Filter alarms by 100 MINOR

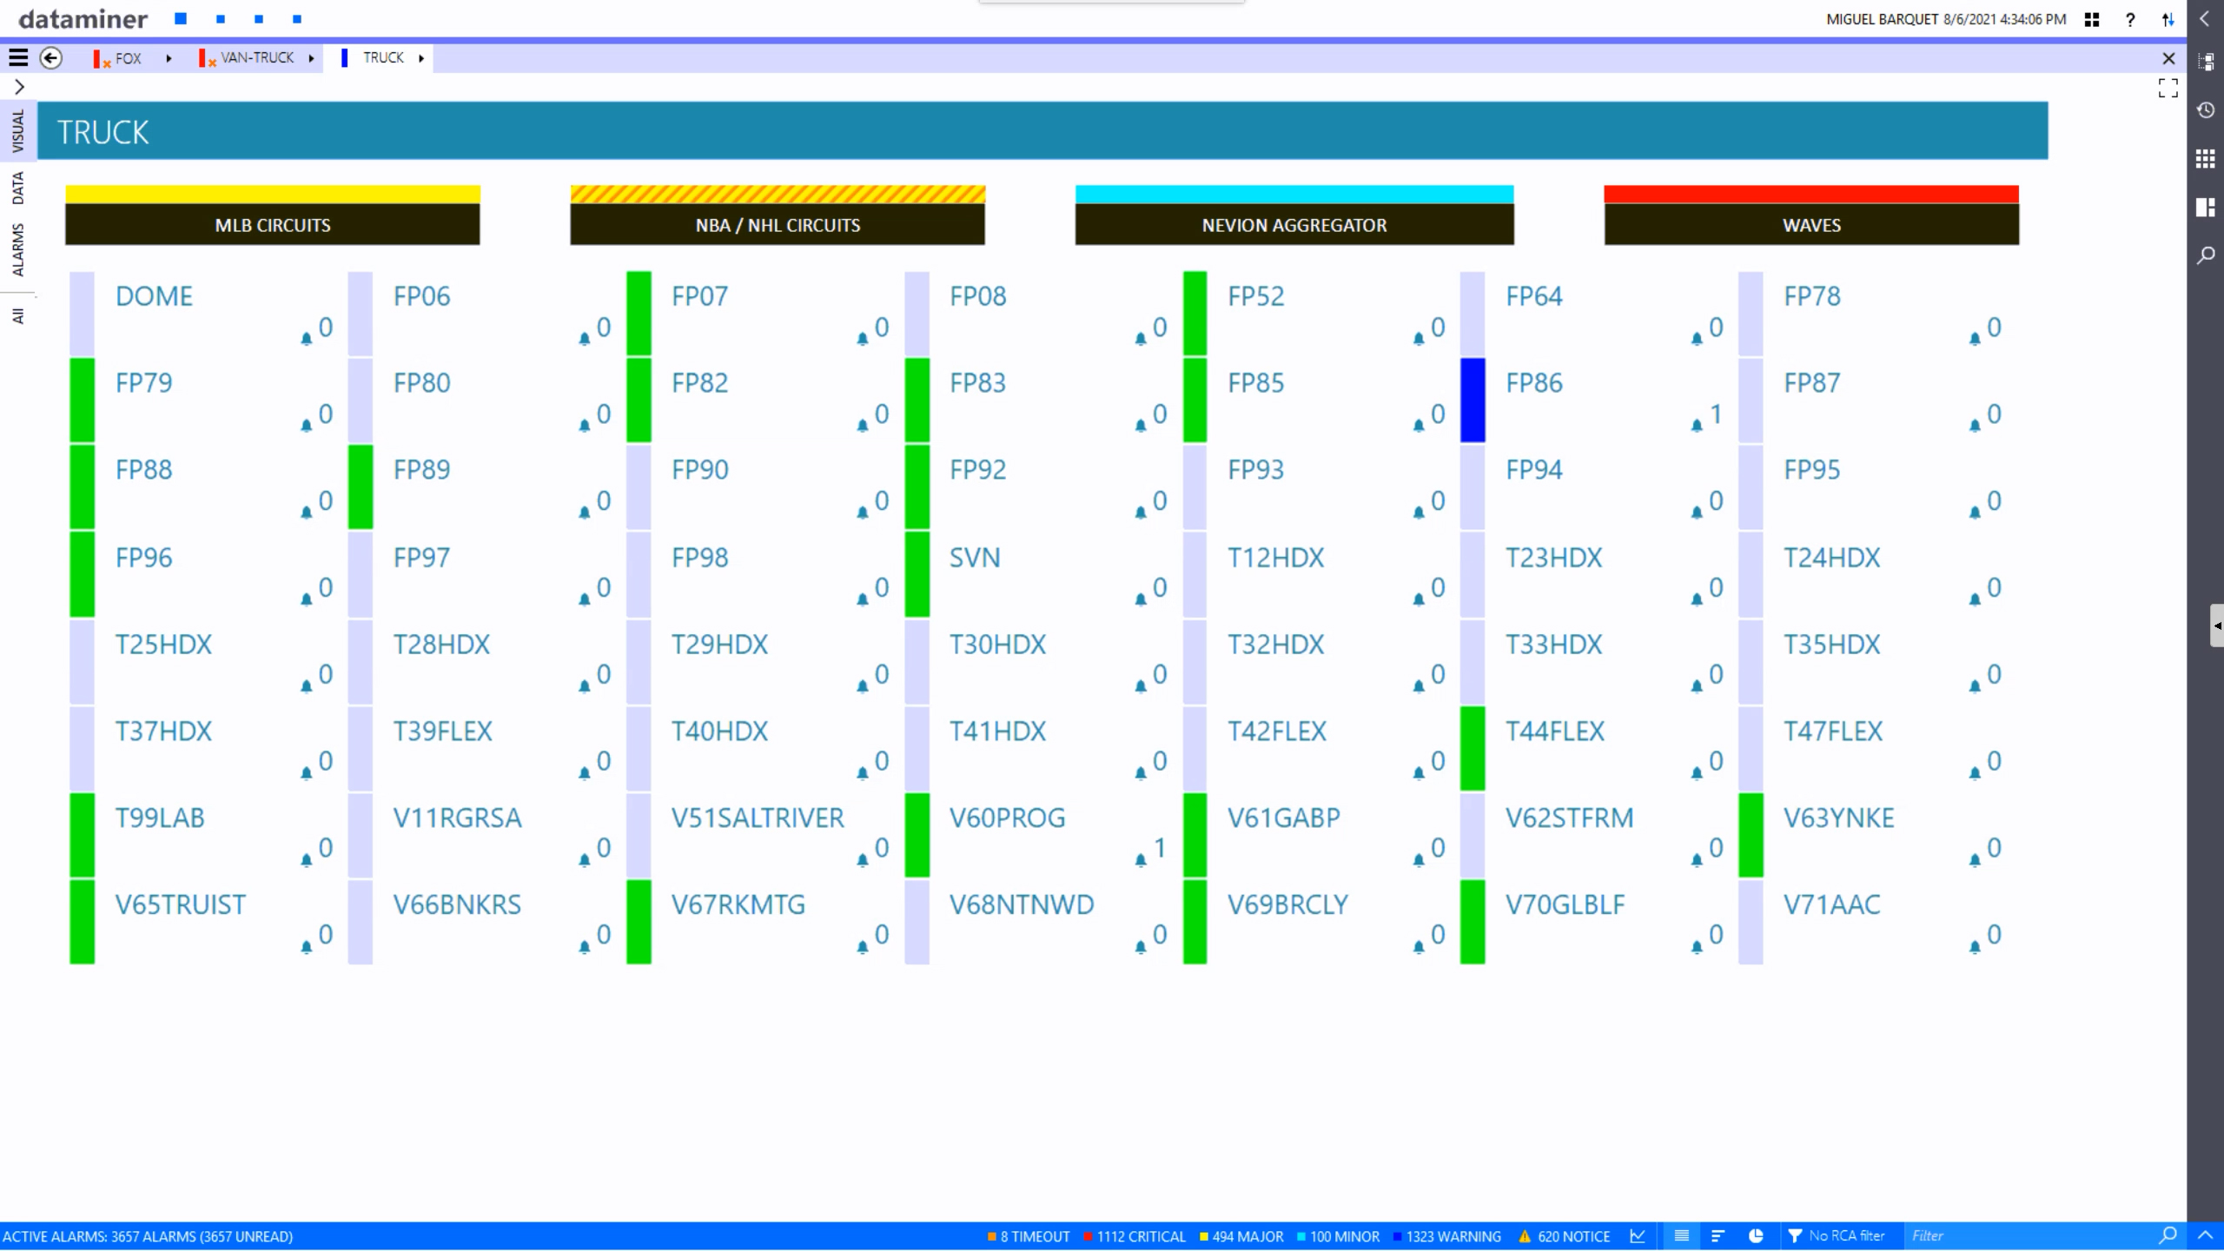pos(1338,1236)
